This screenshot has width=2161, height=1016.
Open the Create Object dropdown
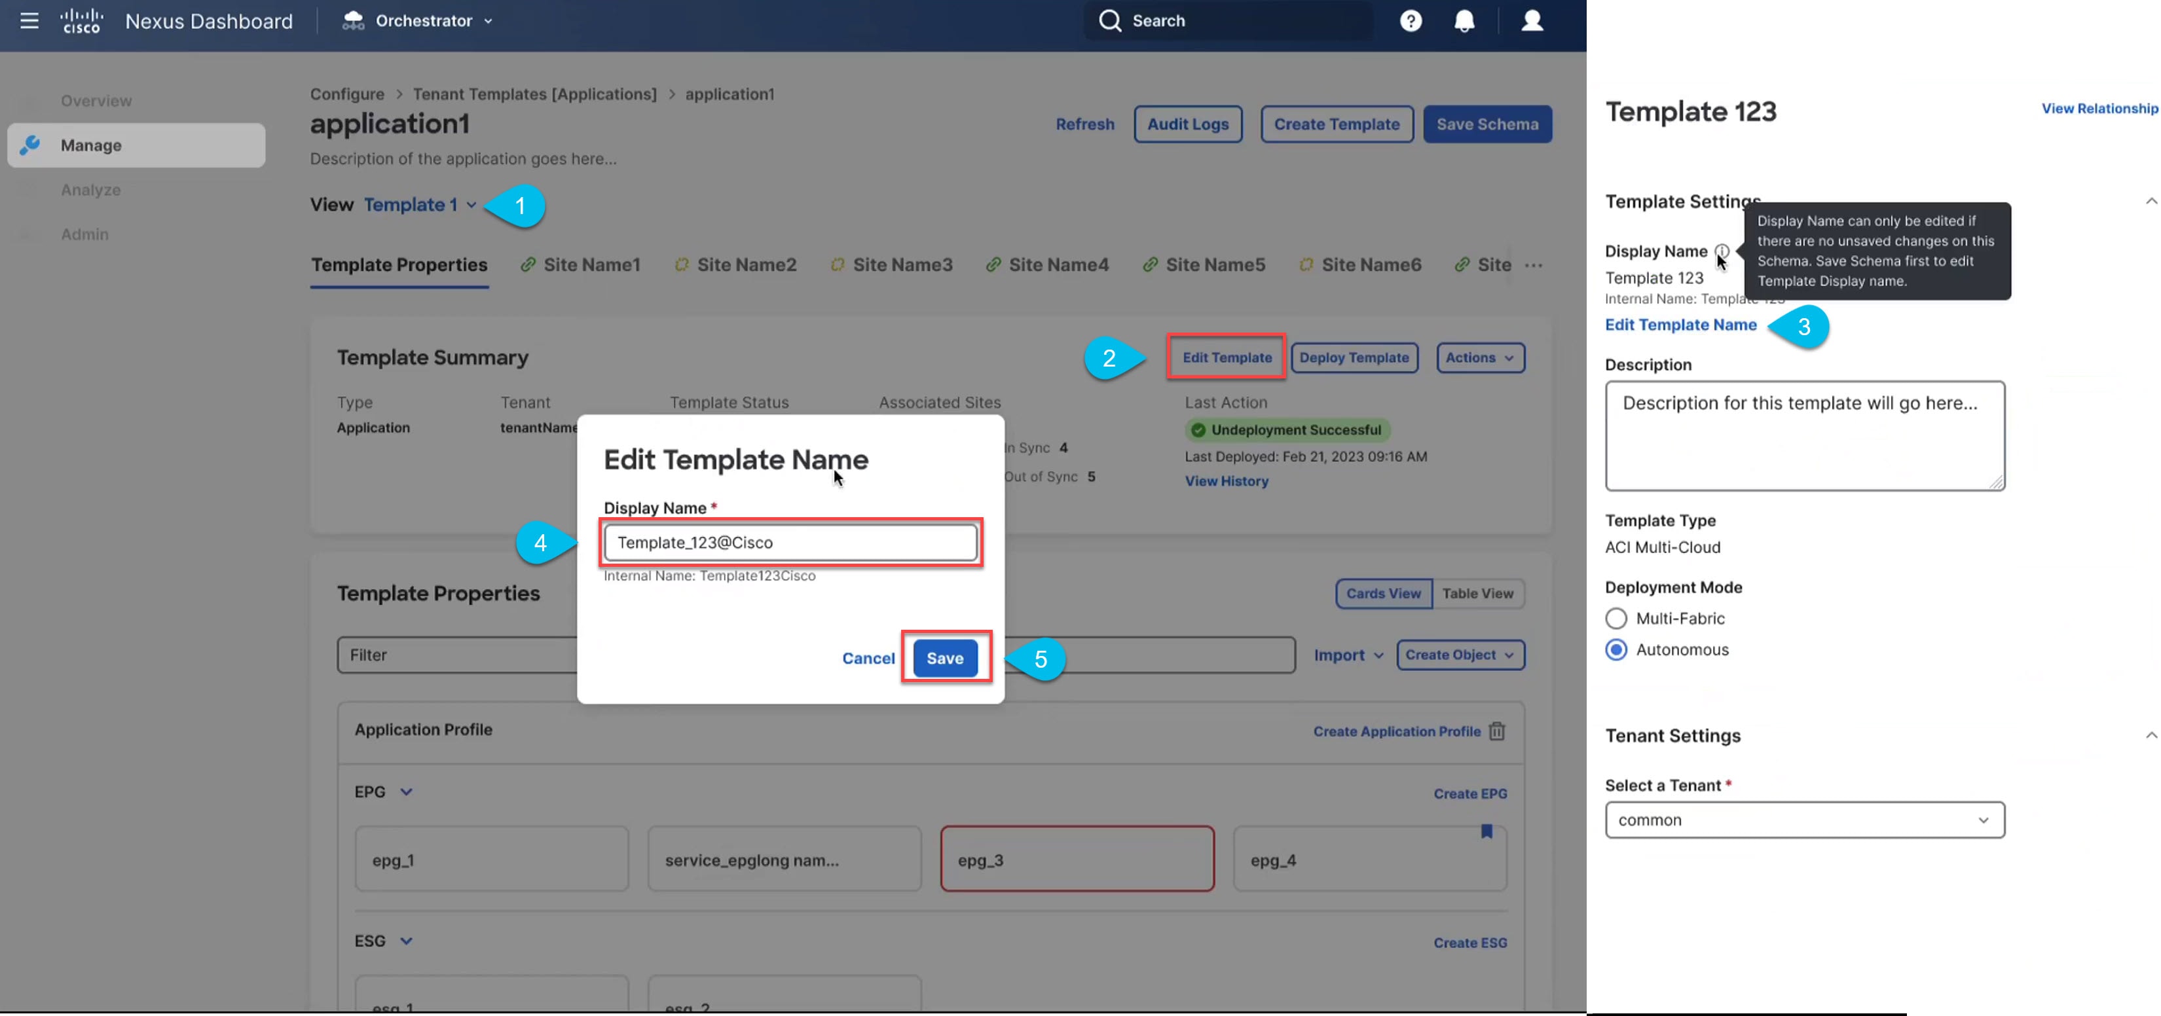coord(1460,655)
